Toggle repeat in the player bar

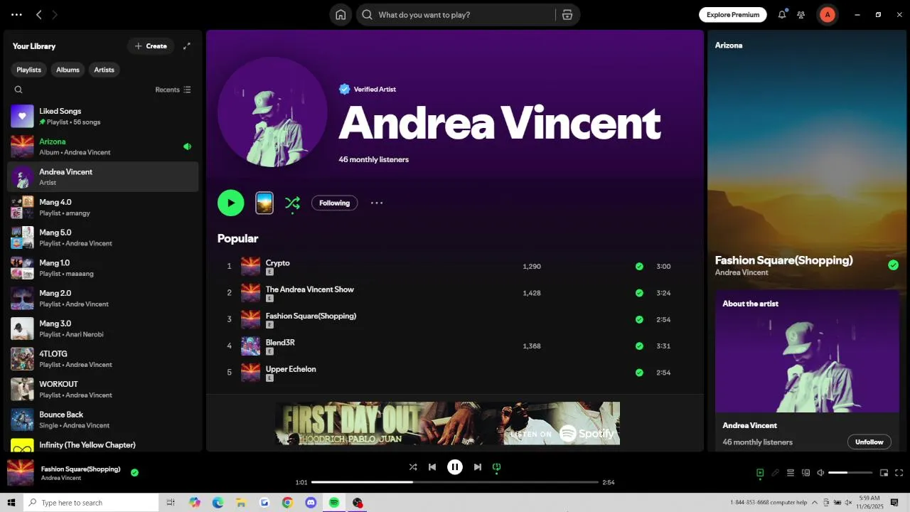point(497,467)
